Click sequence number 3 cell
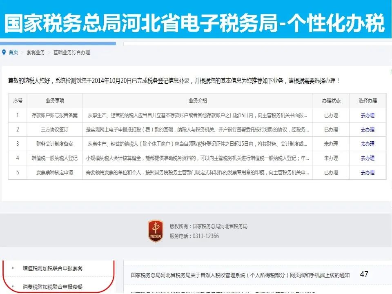 (x=18, y=144)
